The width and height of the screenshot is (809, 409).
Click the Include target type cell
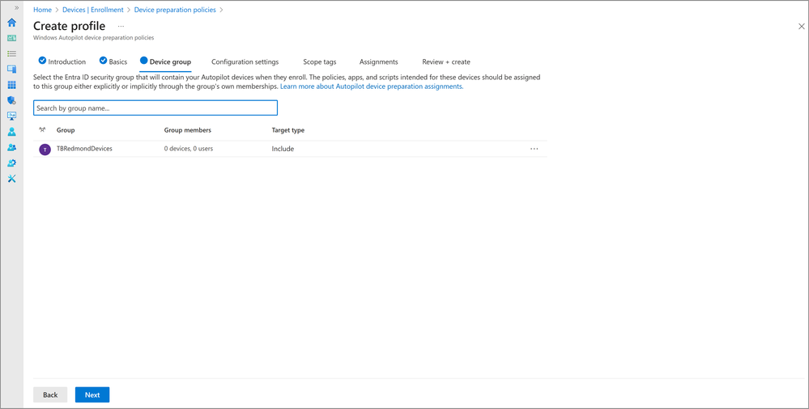click(283, 149)
